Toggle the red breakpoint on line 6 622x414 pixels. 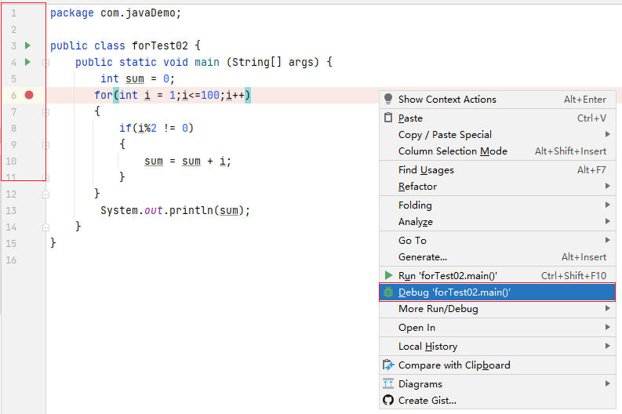pos(29,95)
